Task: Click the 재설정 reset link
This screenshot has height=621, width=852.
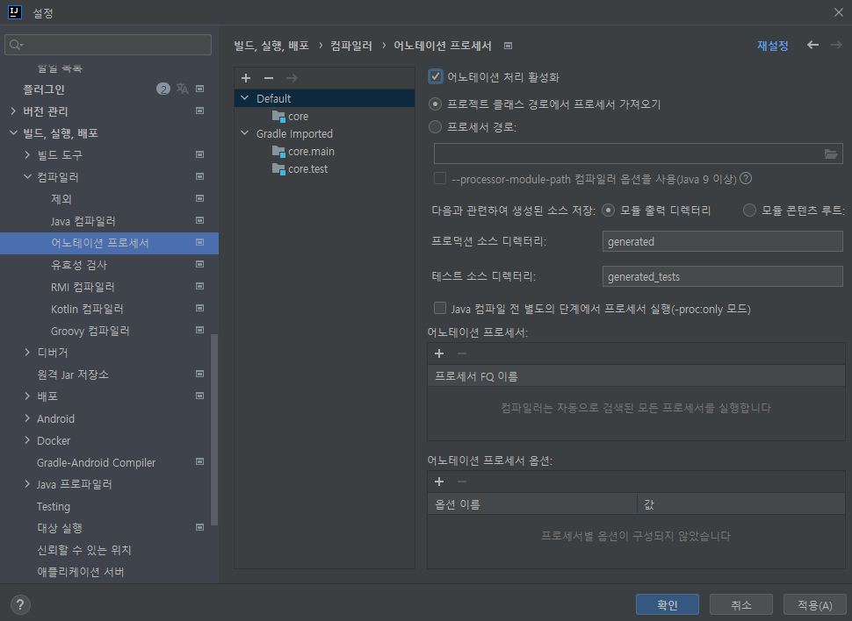Action: 772,46
